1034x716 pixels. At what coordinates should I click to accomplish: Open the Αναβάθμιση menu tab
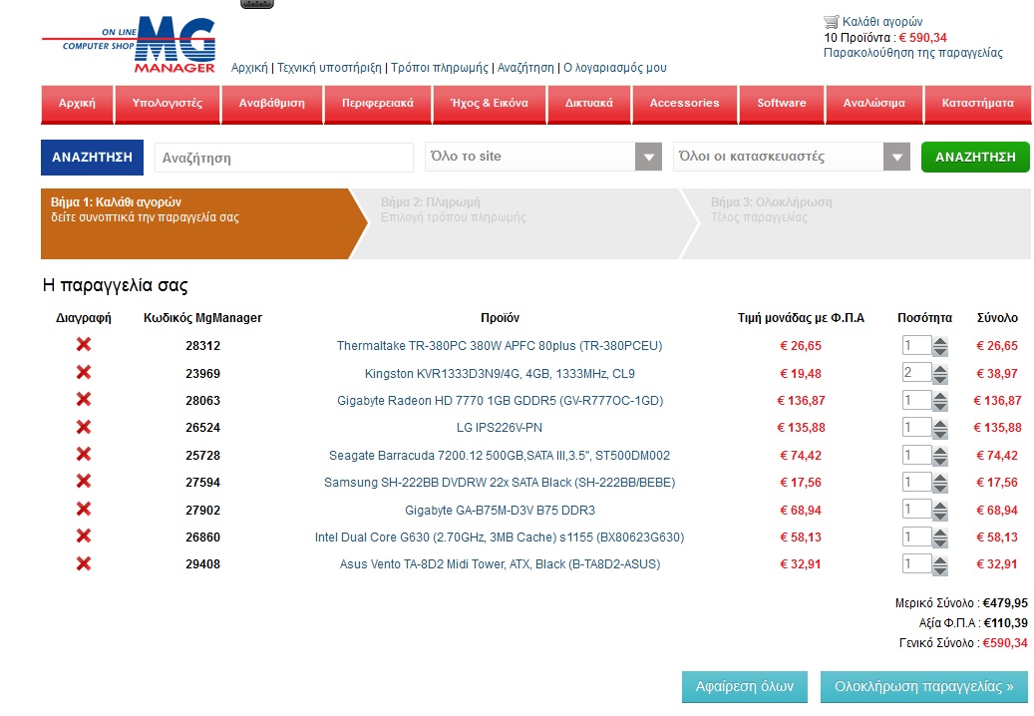tap(271, 104)
